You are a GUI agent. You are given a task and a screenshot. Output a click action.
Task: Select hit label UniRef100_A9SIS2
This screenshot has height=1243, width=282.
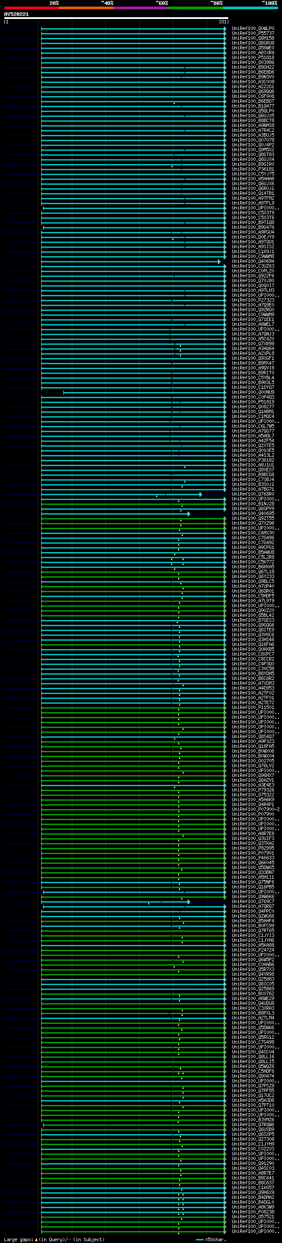(x=253, y=246)
